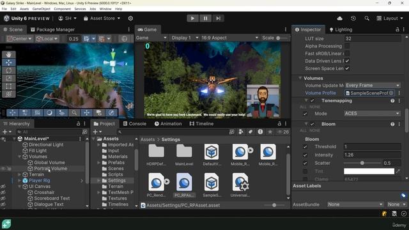This screenshot has height=230, width=409.
Task: Open the Volume Update Mode Every Frame dropdown
Action: coord(373,85)
